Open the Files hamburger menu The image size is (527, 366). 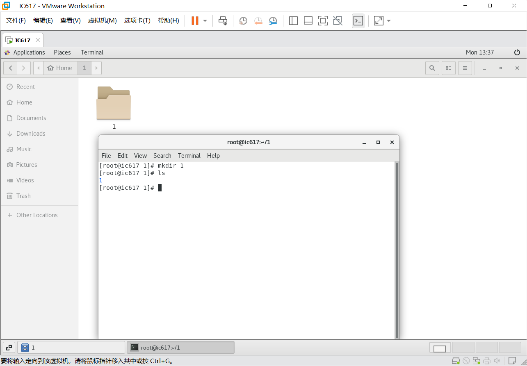point(465,68)
